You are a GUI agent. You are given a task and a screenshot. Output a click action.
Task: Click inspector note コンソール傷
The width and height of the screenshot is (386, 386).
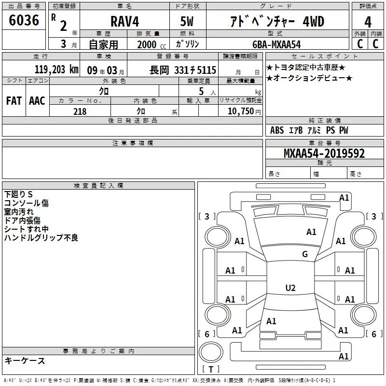(x=27, y=203)
